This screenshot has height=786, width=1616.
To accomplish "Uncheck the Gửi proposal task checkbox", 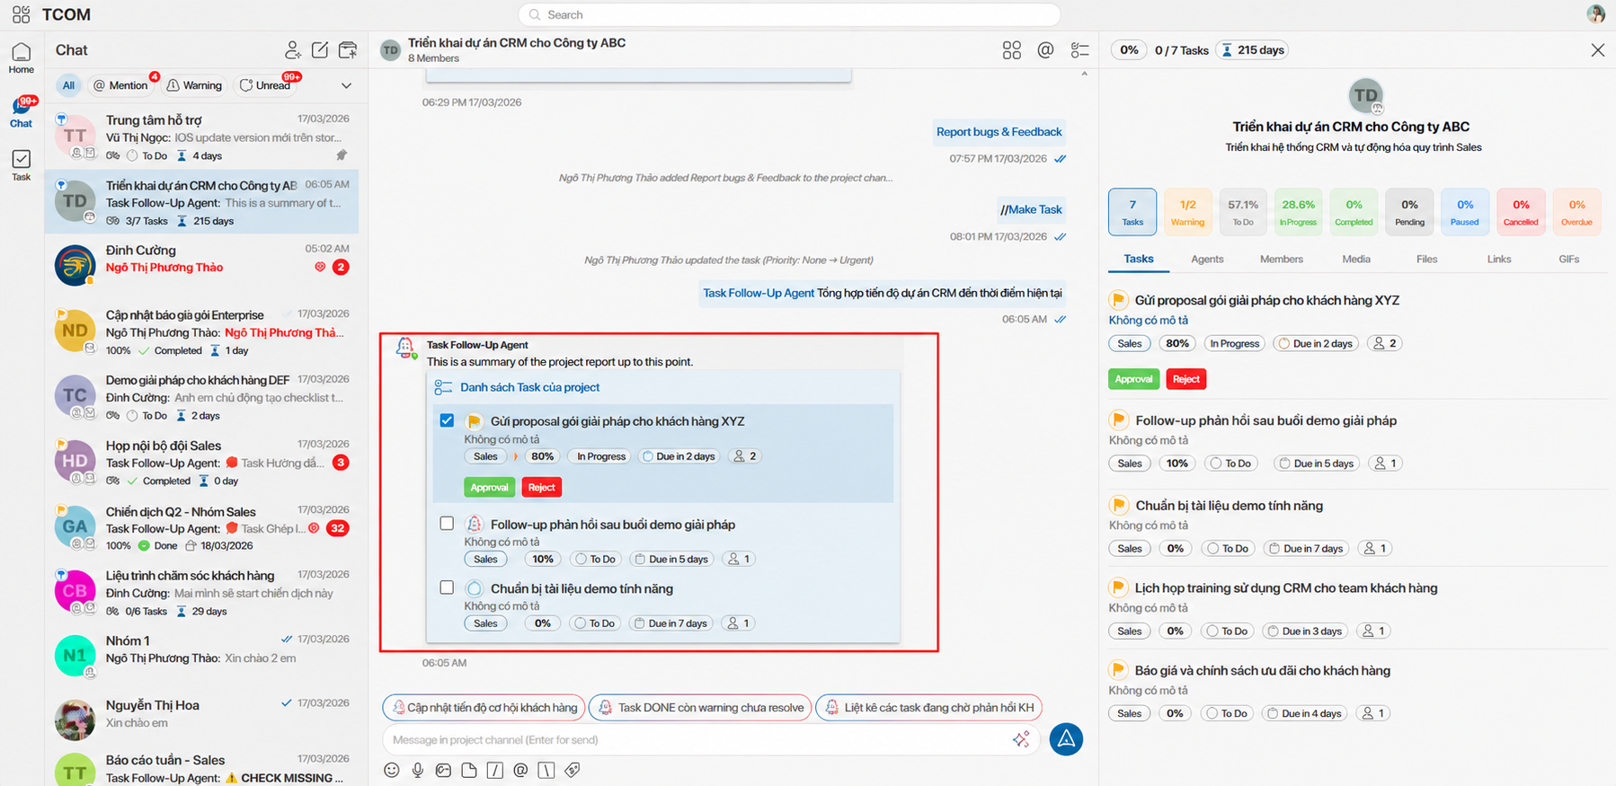I will point(447,420).
